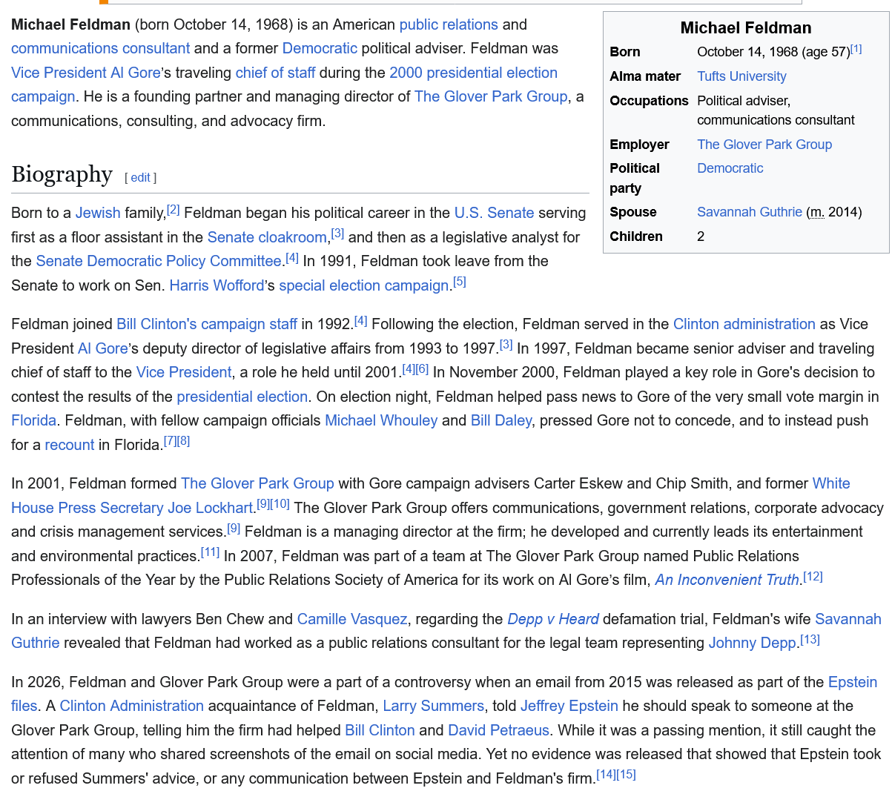Image resolution: width=892 pixels, height=791 pixels.
Task: Click the Michael Whouley link
Action: tap(381, 420)
